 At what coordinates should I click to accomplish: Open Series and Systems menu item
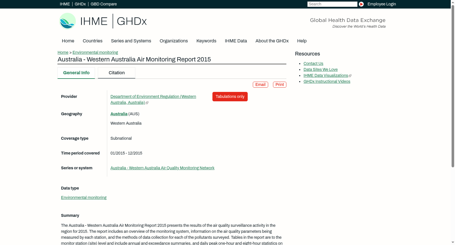131,41
